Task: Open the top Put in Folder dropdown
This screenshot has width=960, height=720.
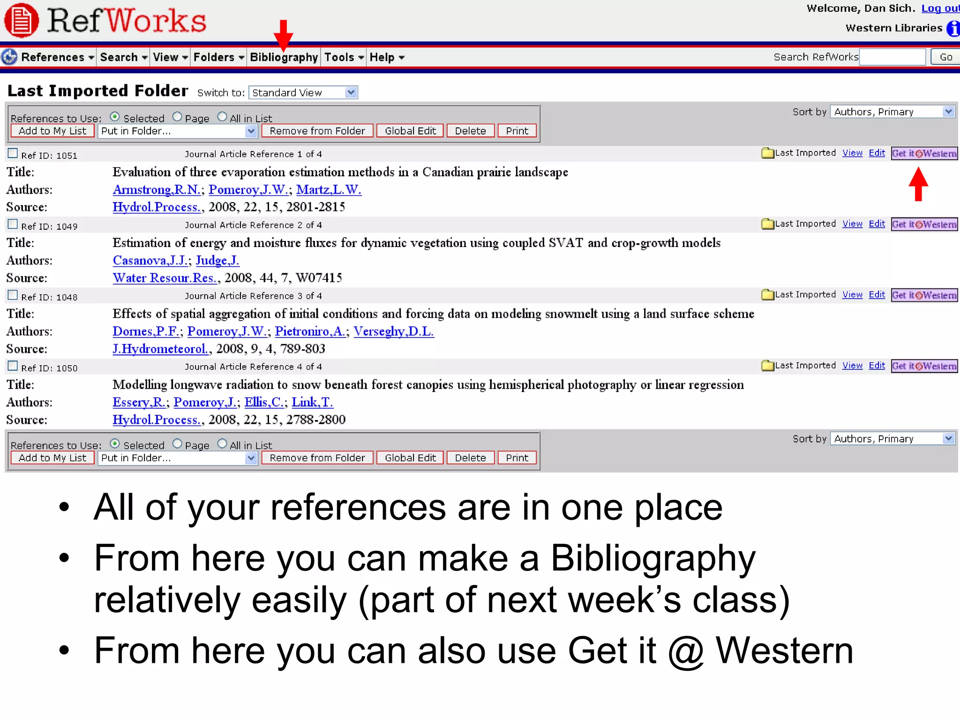Action: [178, 131]
